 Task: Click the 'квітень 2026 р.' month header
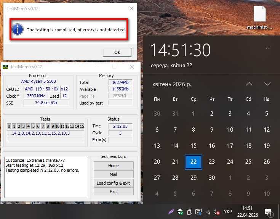click(171, 84)
